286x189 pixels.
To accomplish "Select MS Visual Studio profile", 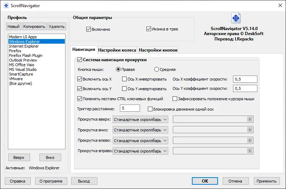I will coord(37,69).
